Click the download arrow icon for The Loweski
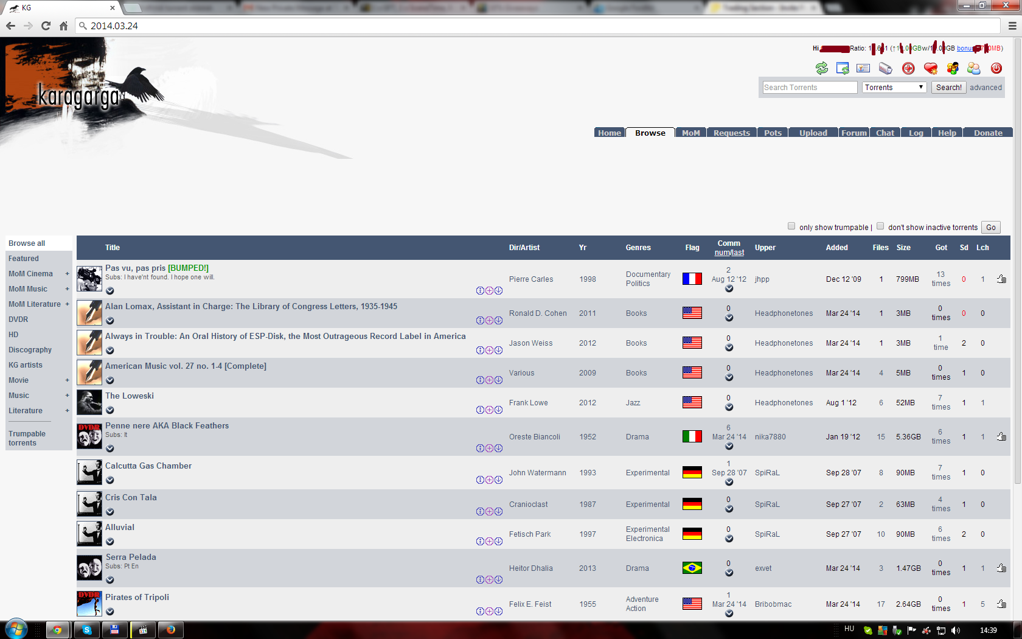1022x639 pixels. pos(498,410)
